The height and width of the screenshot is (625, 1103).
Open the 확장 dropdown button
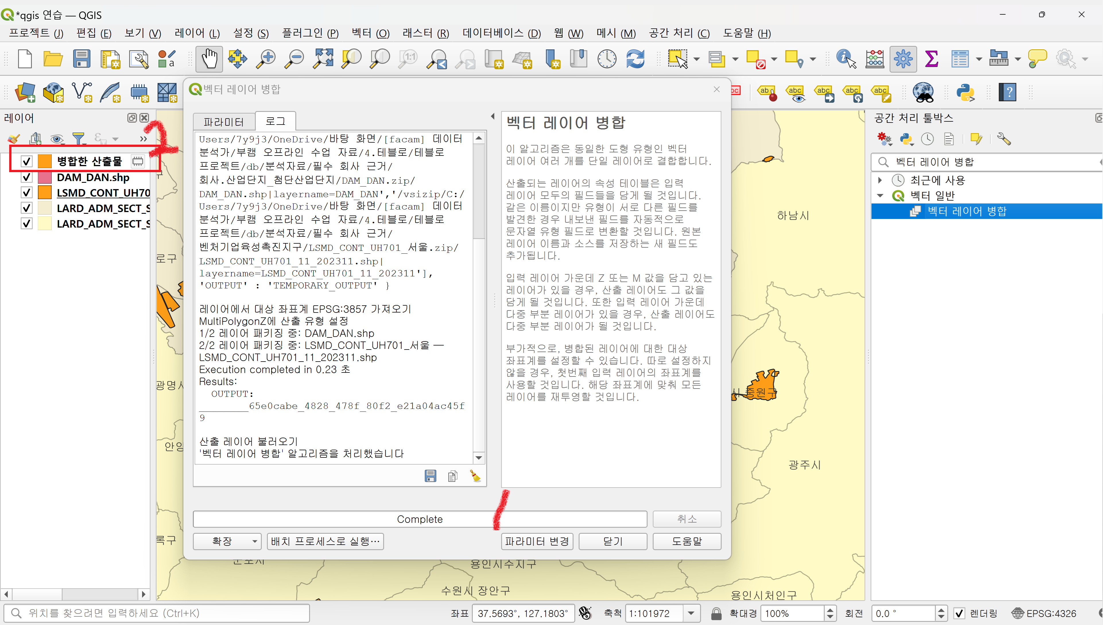[227, 541]
